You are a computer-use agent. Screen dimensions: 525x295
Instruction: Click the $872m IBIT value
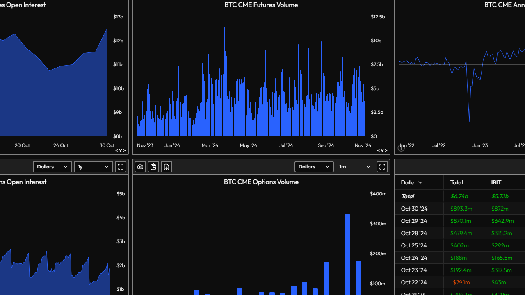500,209
